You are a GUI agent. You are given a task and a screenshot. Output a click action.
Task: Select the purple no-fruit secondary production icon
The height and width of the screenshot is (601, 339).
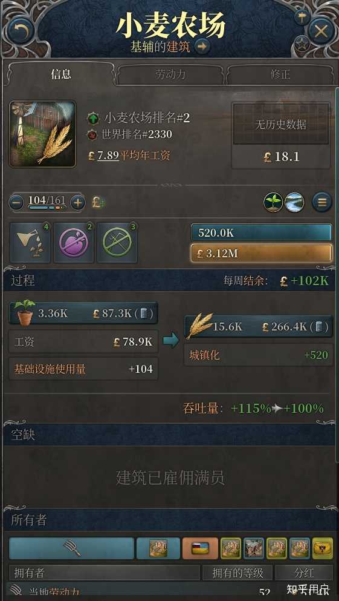(x=74, y=243)
